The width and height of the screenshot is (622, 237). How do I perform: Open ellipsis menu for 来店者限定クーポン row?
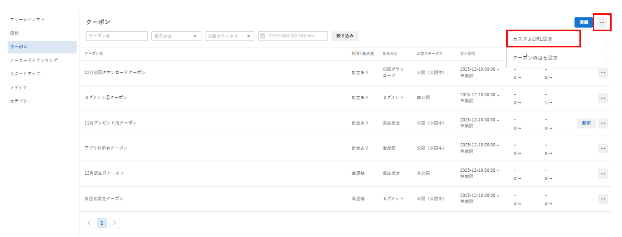pyautogui.click(x=603, y=199)
